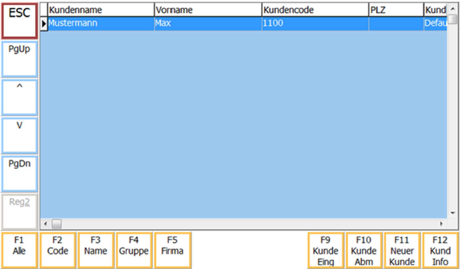Click horizontal scrollbar right arrow
The width and height of the screenshot is (461, 269).
(x=441, y=223)
